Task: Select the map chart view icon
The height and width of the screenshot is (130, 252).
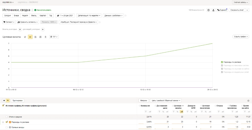Action: coord(45,37)
